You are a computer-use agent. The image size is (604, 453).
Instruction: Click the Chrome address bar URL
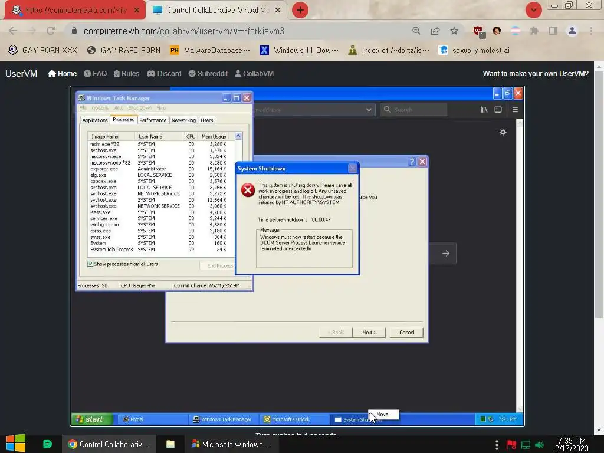184,31
